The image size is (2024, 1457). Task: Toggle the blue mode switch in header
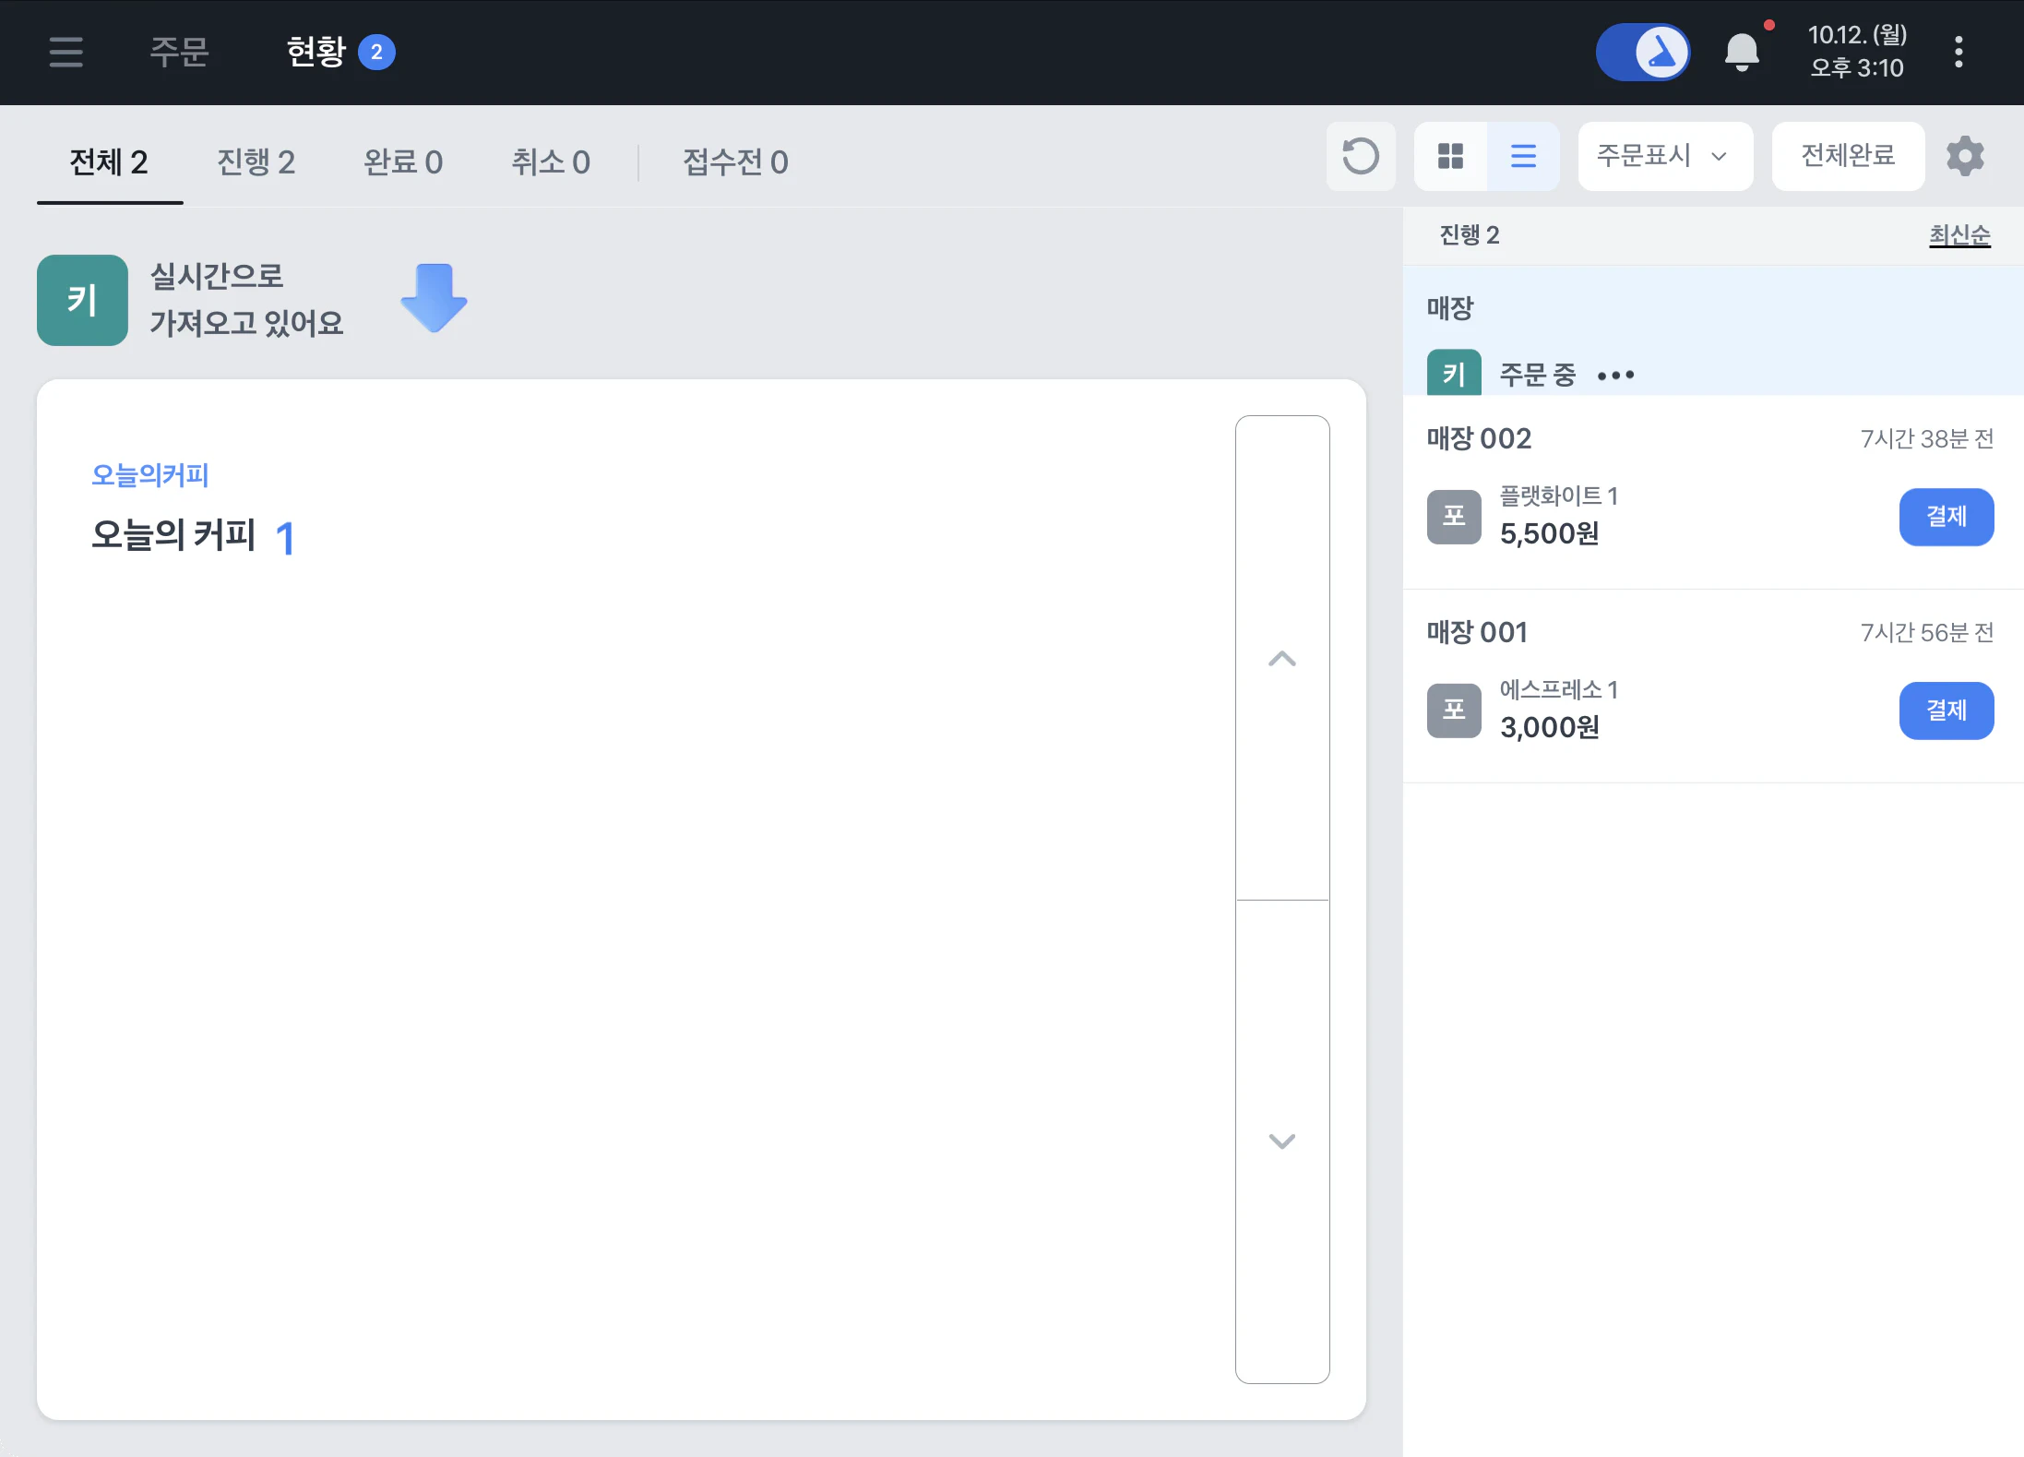(x=1643, y=52)
